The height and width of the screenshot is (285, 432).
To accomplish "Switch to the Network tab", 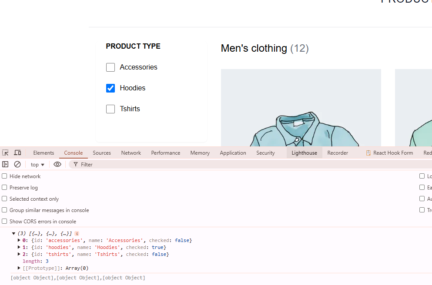I will [131, 153].
